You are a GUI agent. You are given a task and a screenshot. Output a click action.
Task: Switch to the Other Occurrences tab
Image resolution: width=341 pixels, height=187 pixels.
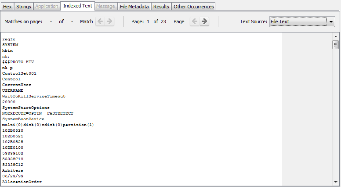click(x=193, y=7)
